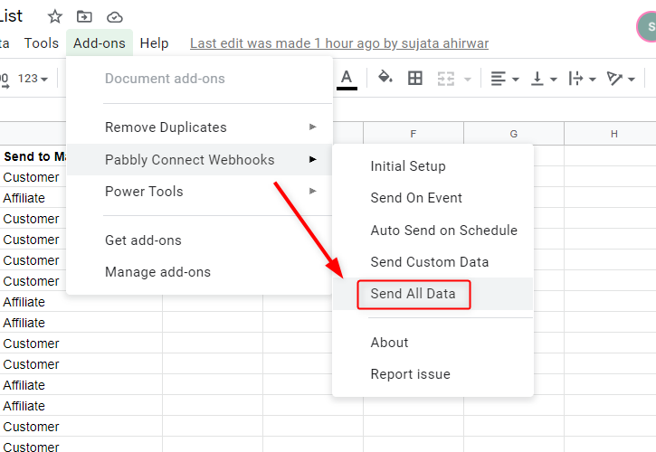Select column G header
The height and width of the screenshot is (452, 656).
coord(514,134)
